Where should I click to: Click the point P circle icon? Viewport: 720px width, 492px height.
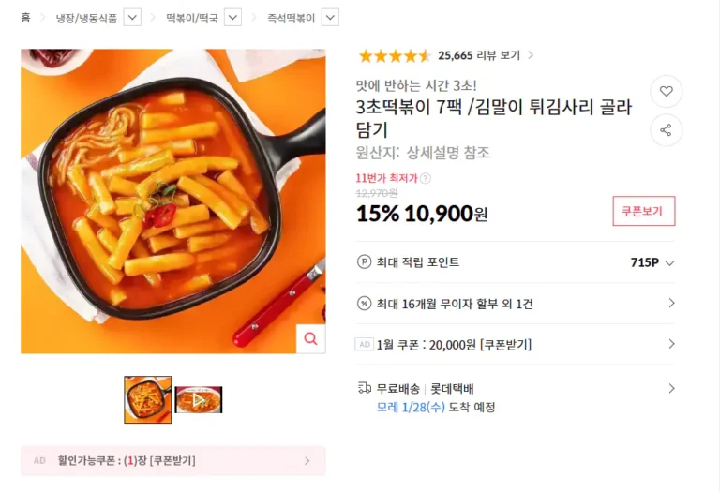pyautogui.click(x=364, y=262)
